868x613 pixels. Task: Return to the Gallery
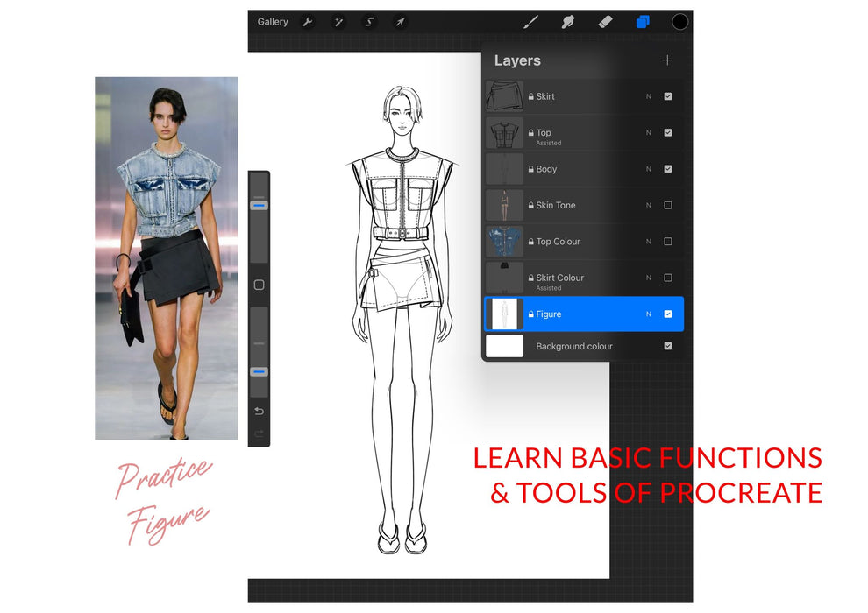click(x=272, y=22)
